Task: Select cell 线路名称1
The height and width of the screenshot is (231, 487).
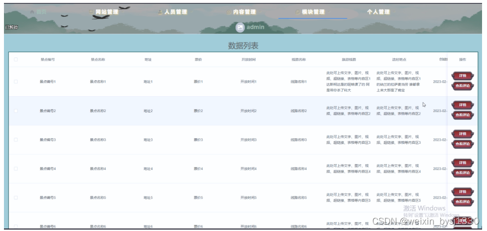Action: [x=298, y=82]
